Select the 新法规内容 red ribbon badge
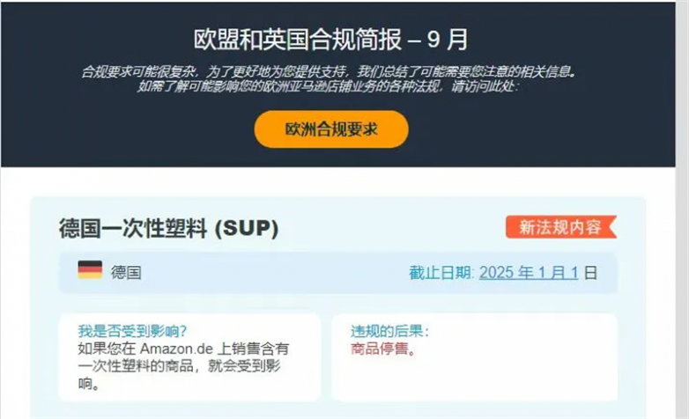 coord(560,227)
